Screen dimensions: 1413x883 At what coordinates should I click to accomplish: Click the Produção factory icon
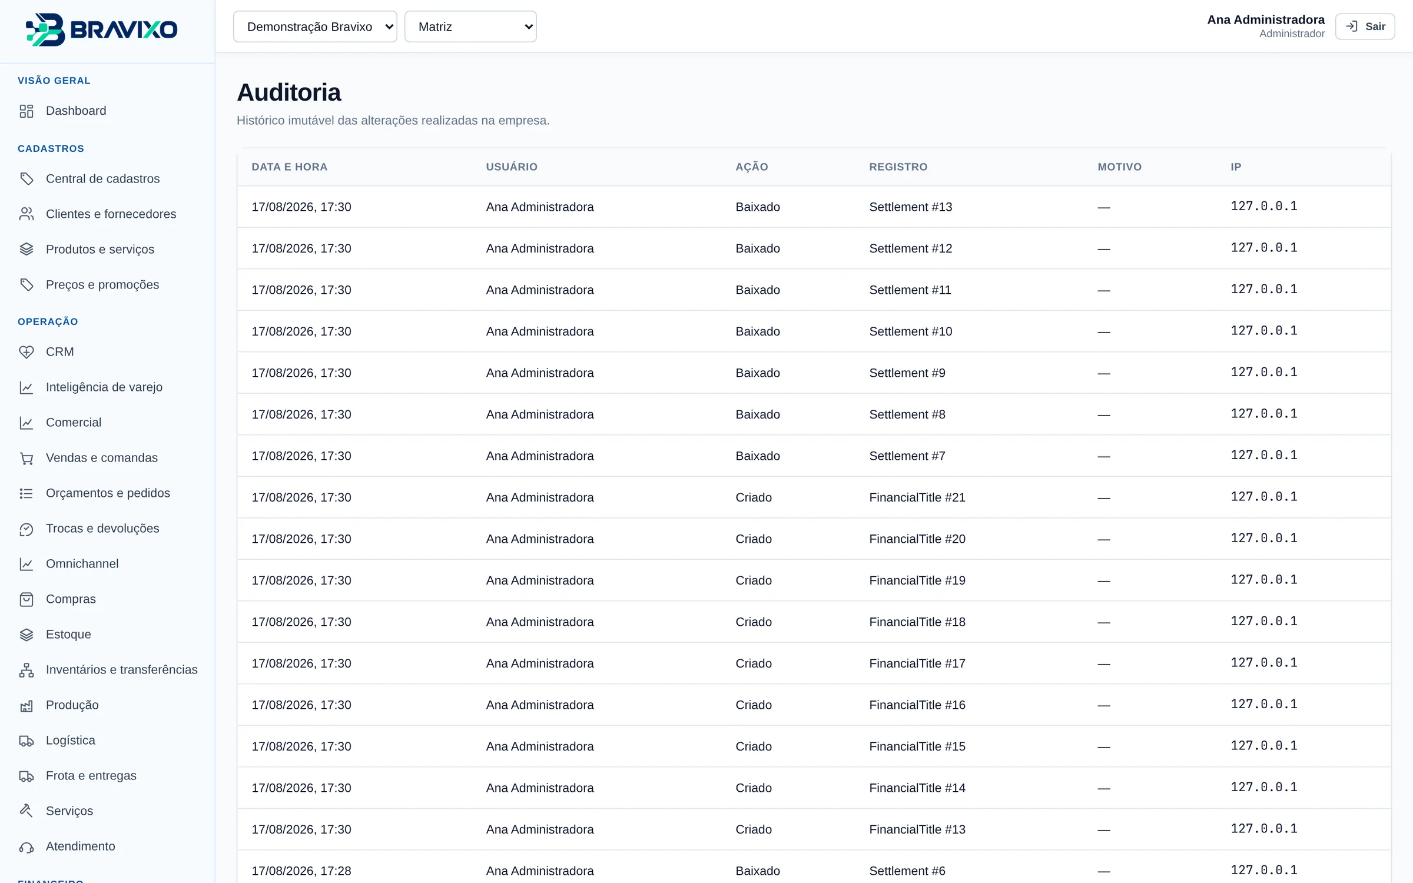click(x=26, y=705)
